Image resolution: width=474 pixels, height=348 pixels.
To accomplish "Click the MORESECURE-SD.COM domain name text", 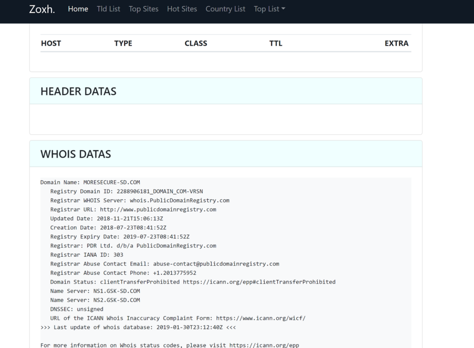I will (112, 183).
